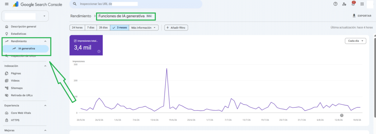Open the hamburger main menu

click(x=7, y=4)
